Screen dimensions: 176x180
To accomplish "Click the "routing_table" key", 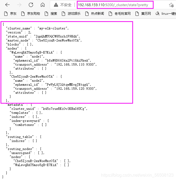I will click(x=20, y=137).
